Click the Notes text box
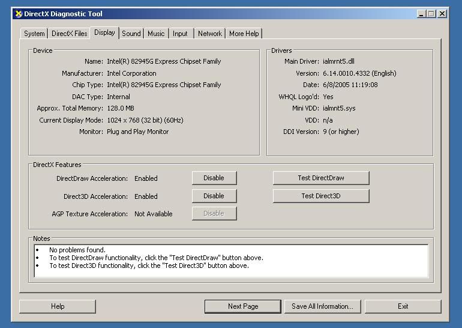Screen dimensions: 462x328 (231, 261)
